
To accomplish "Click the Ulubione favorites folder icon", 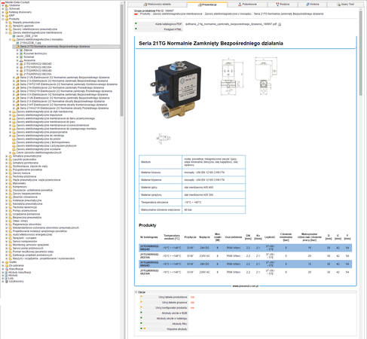I will (x=7, y=5).
